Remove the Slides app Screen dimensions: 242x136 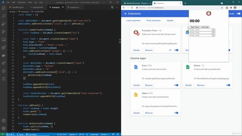click(x=149, y=113)
